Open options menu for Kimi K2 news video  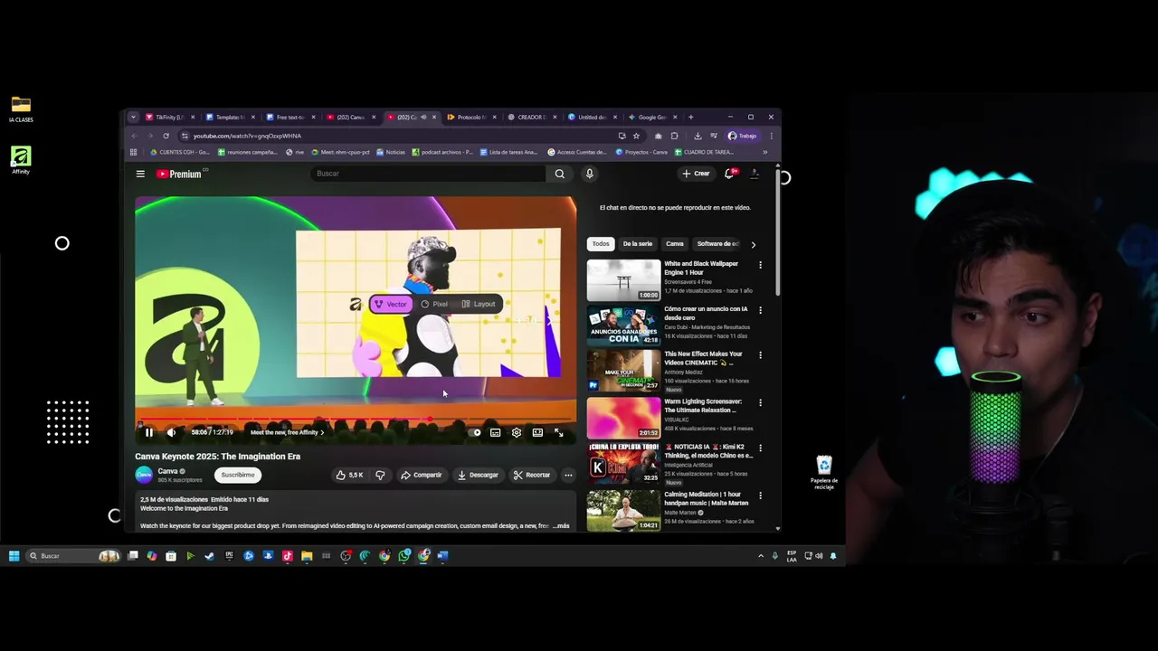point(760,448)
